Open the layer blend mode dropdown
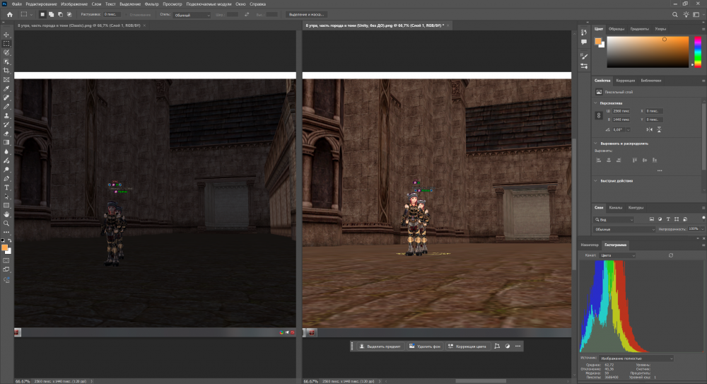Viewport: 707px width, 384px height. (x=624, y=229)
